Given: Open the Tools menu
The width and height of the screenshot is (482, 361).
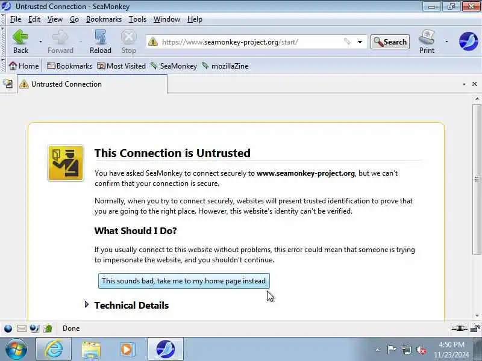Looking at the screenshot, I should 137,19.
